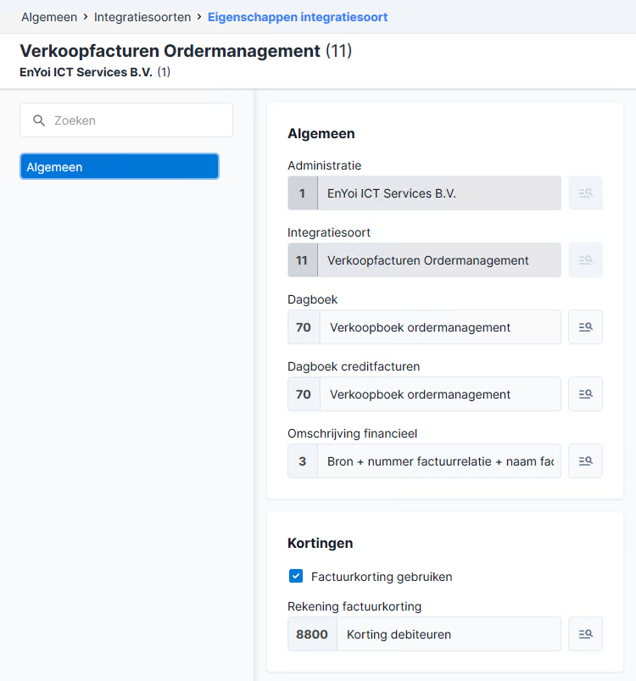
Task: Go to Algemeen in the breadcrumb
Action: coord(49,17)
